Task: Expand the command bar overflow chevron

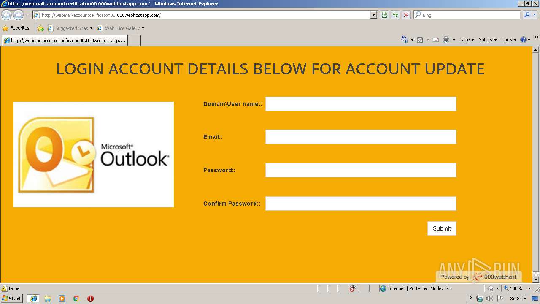Action: (536, 38)
